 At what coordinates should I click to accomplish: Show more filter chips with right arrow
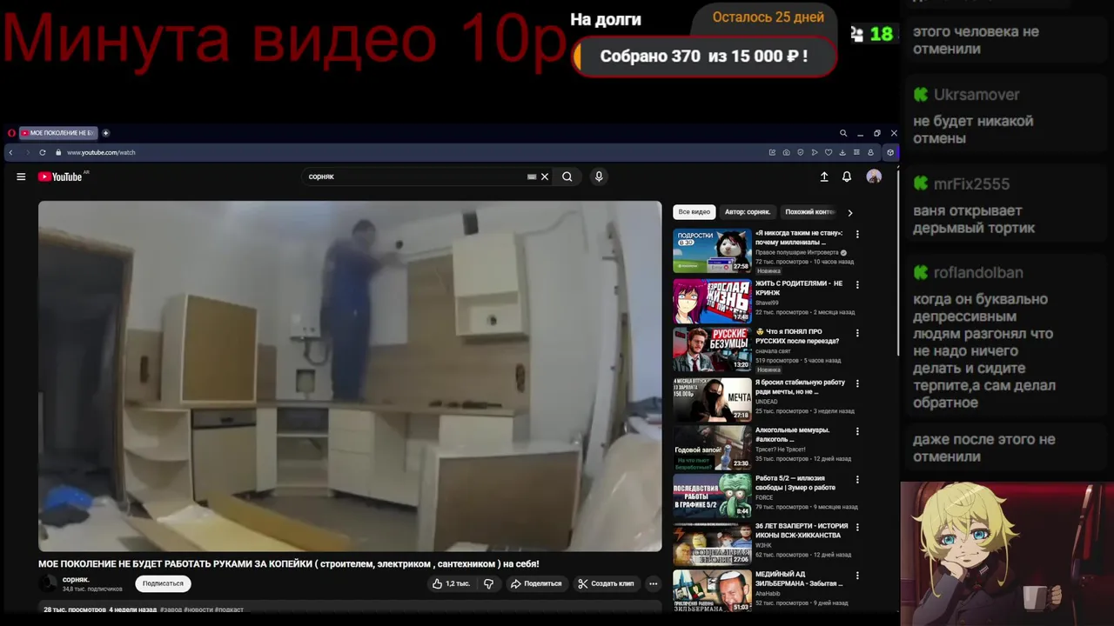(850, 212)
